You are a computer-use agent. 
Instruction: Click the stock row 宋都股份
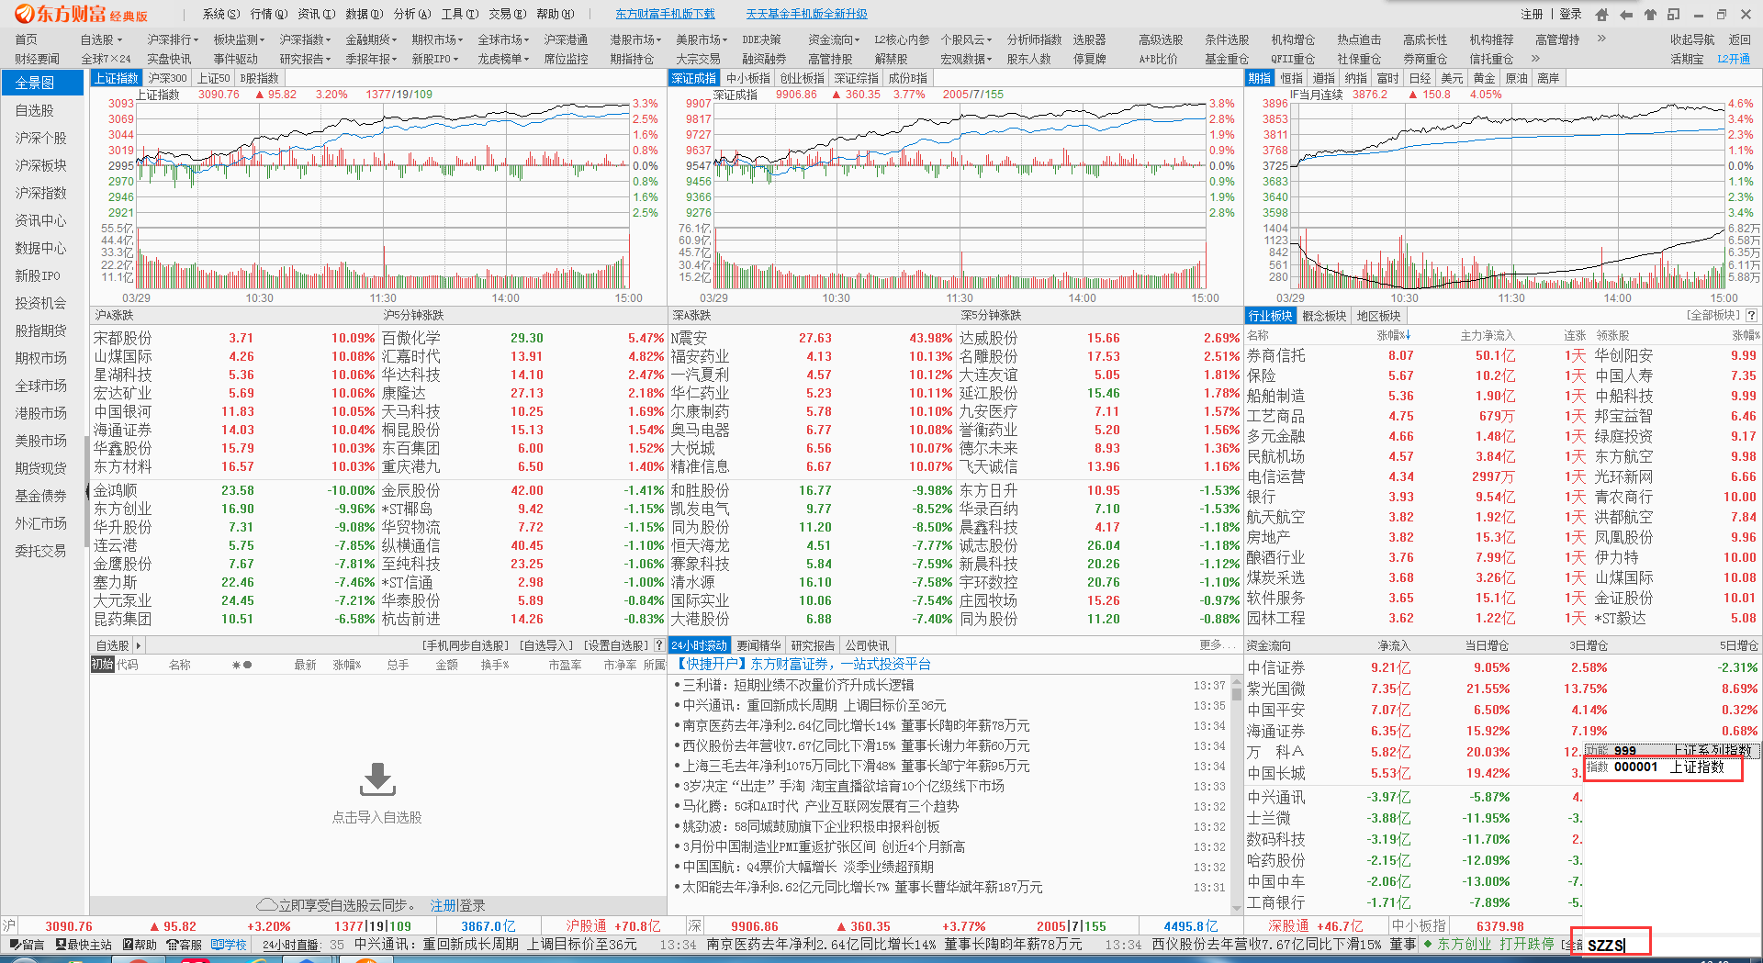(x=234, y=338)
